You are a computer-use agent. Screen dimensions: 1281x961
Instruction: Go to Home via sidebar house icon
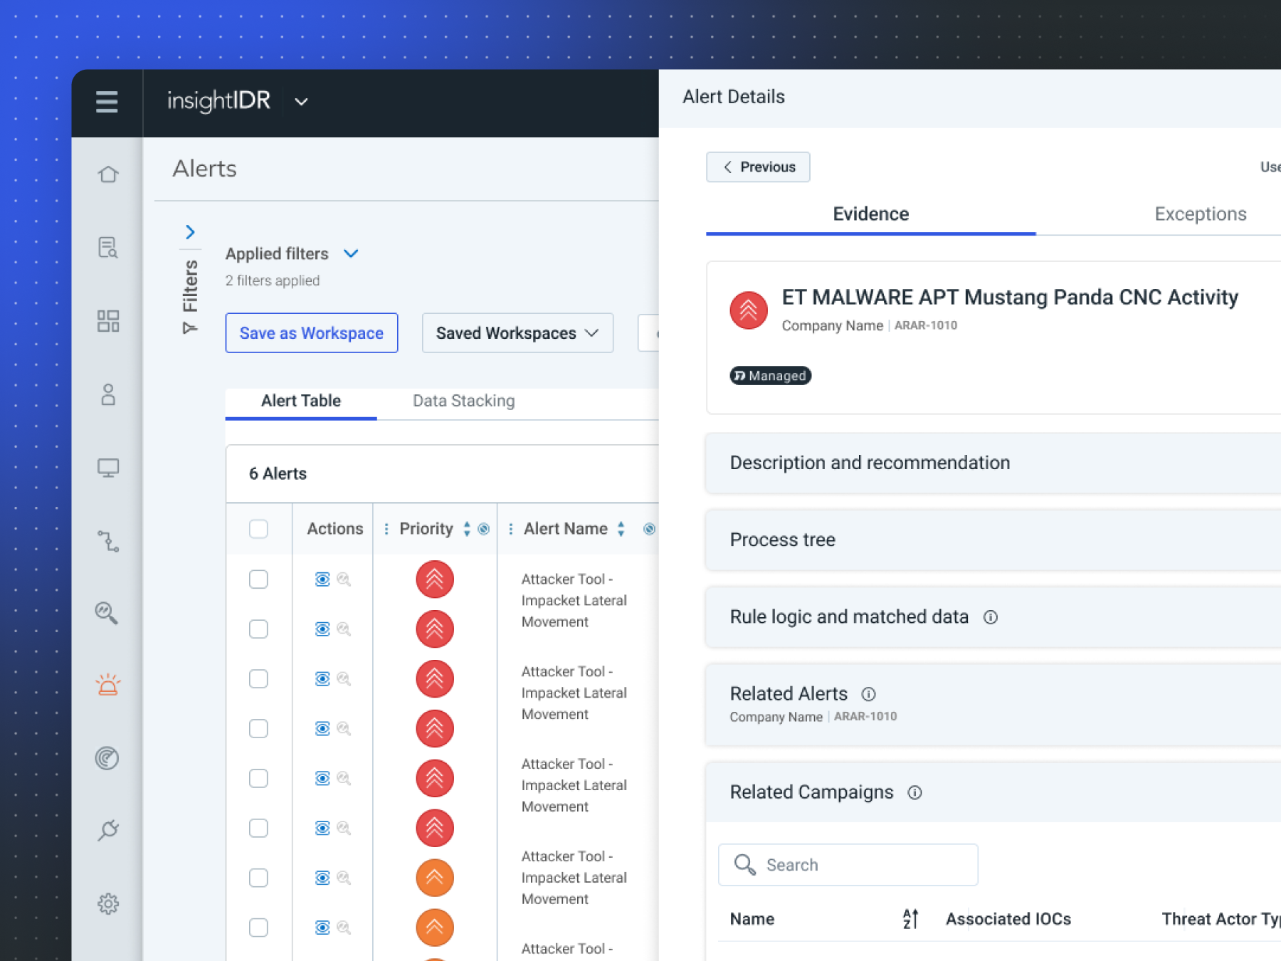pos(107,174)
